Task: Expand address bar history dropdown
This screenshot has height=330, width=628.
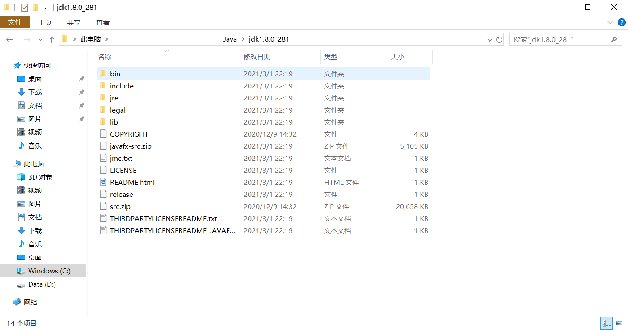Action: 489,40
